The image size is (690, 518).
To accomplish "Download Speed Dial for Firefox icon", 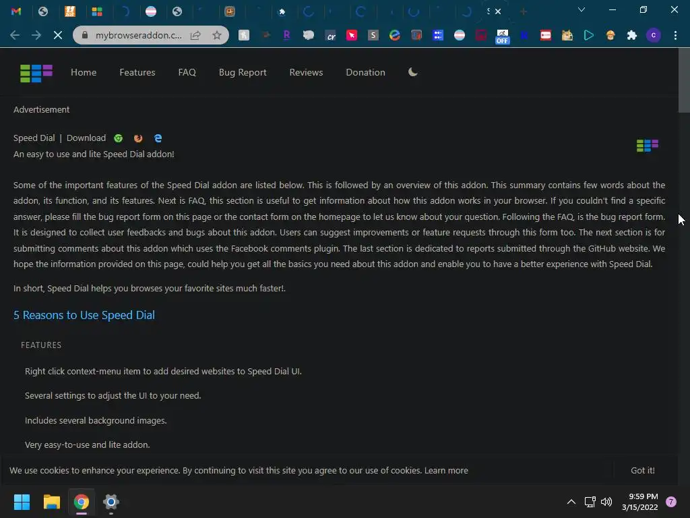I will pyautogui.click(x=138, y=138).
